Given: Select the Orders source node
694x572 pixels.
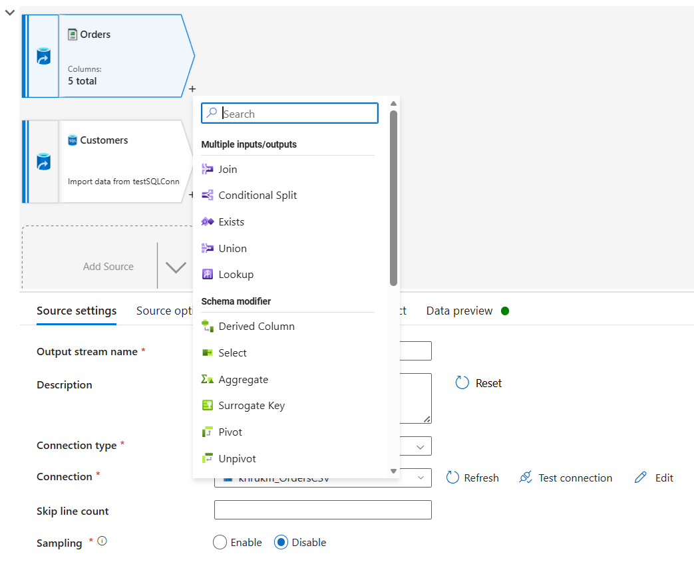Looking at the screenshot, I should tap(108, 56).
